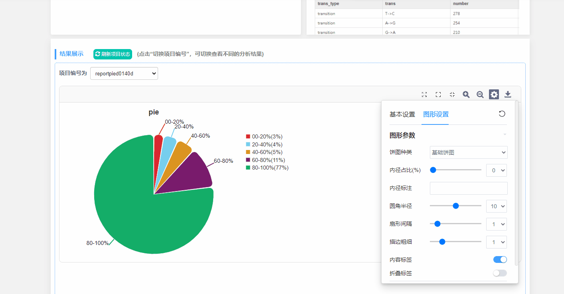Zoom in on the pie chart

pyautogui.click(x=466, y=95)
